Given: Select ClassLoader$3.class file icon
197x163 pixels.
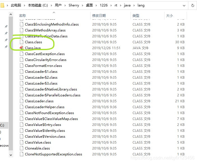Looking at the screenshot, I should [x=22, y=83].
